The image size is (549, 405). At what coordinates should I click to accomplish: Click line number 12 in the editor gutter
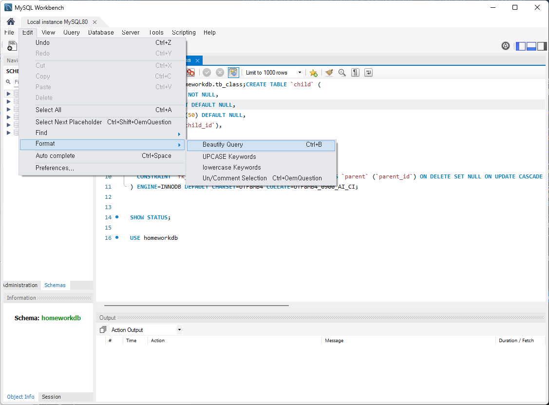tap(108, 197)
